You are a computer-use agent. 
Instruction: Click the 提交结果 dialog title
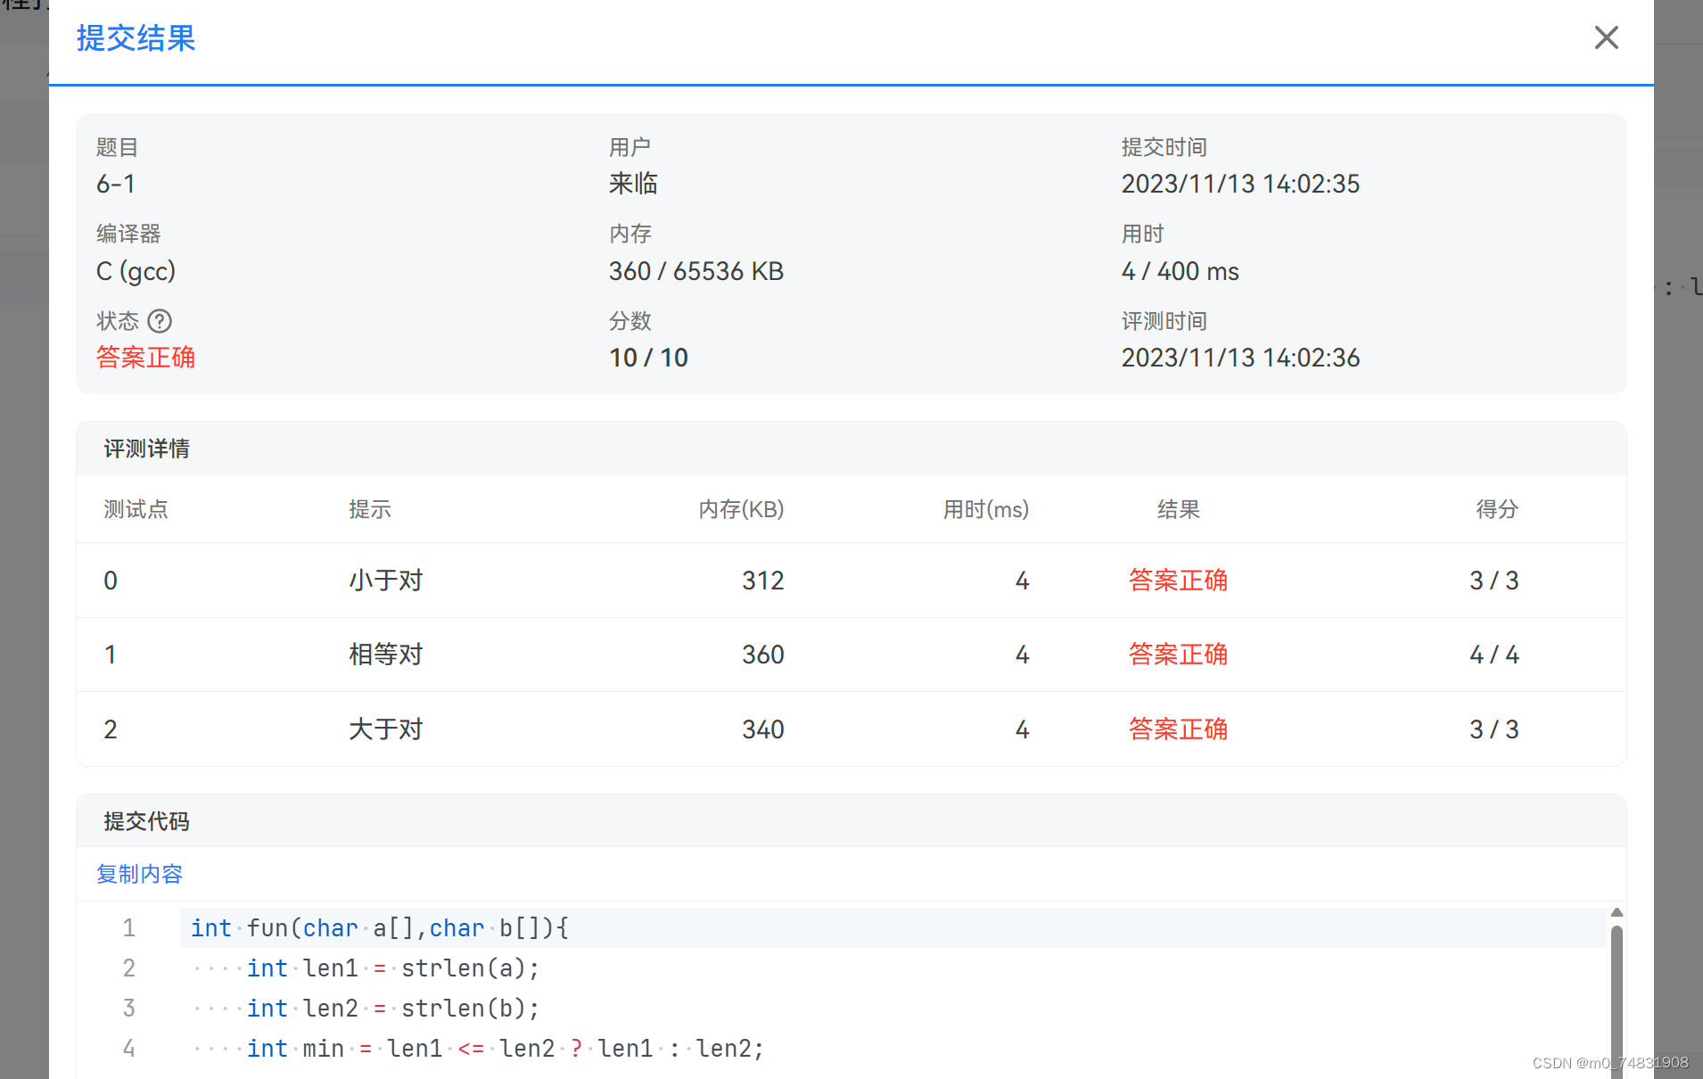(x=136, y=38)
